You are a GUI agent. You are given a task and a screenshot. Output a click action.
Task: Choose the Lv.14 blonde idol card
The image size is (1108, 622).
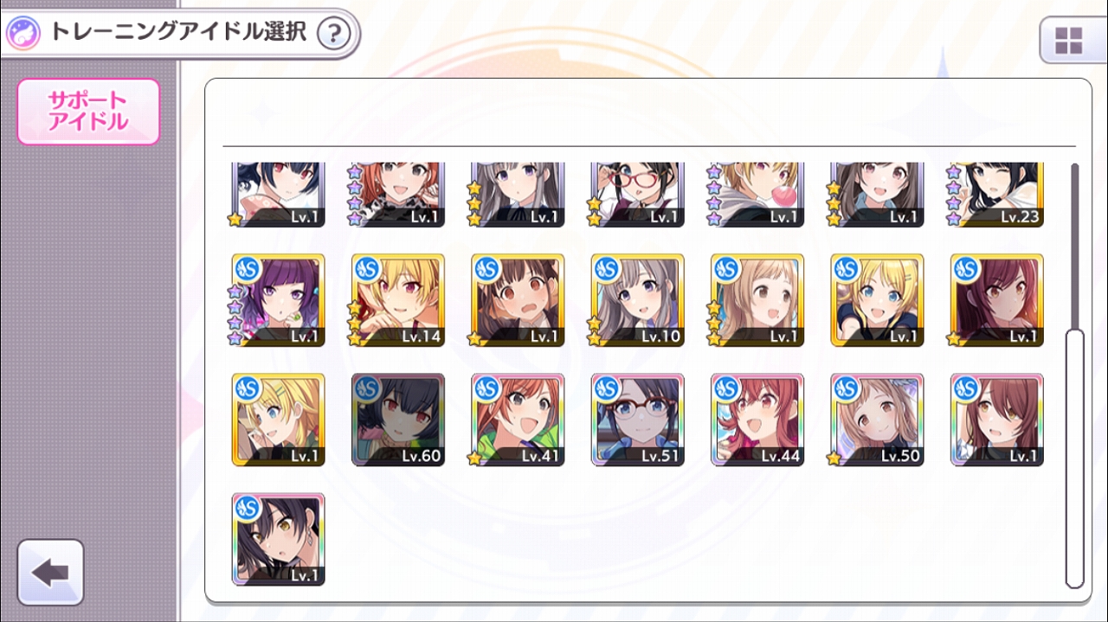398,300
